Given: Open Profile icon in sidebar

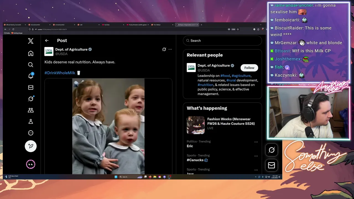Looking at the screenshot, I should pyautogui.click(x=31, y=121).
